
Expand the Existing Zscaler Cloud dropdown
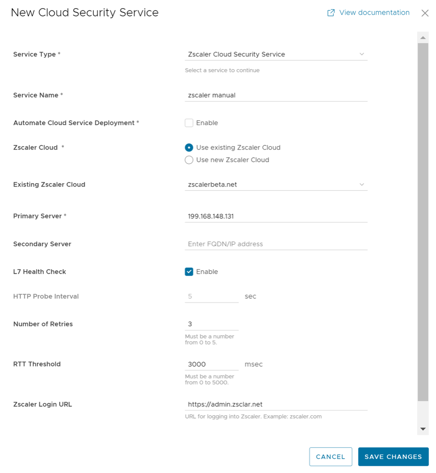pos(276,185)
